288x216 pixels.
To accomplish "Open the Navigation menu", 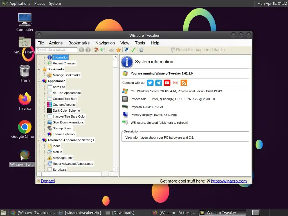I will [x=105, y=43].
